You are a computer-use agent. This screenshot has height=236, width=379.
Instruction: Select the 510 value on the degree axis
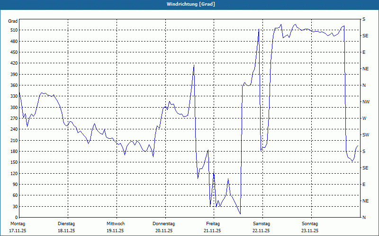point(14,30)
